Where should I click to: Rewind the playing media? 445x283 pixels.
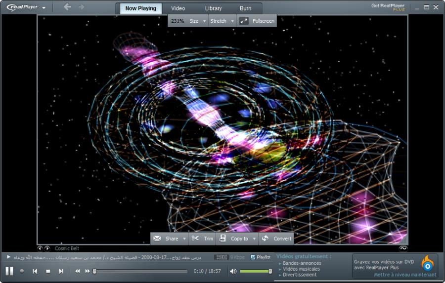(78, 271)
